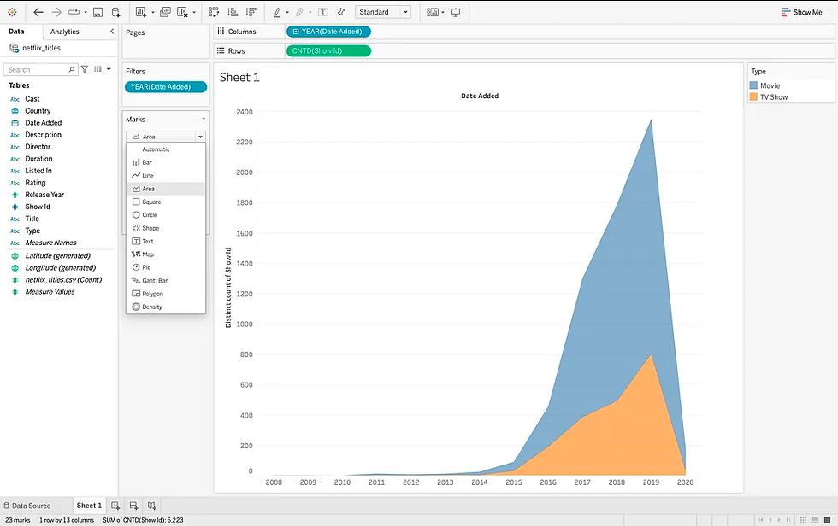Image resolution: width=838 pixels, height=526 pixels.
Task: Open the Show Me panel
Action: coord(801,12)
